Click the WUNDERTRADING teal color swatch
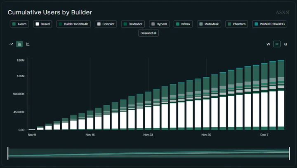The image size is (297, 168). [256, 24]
